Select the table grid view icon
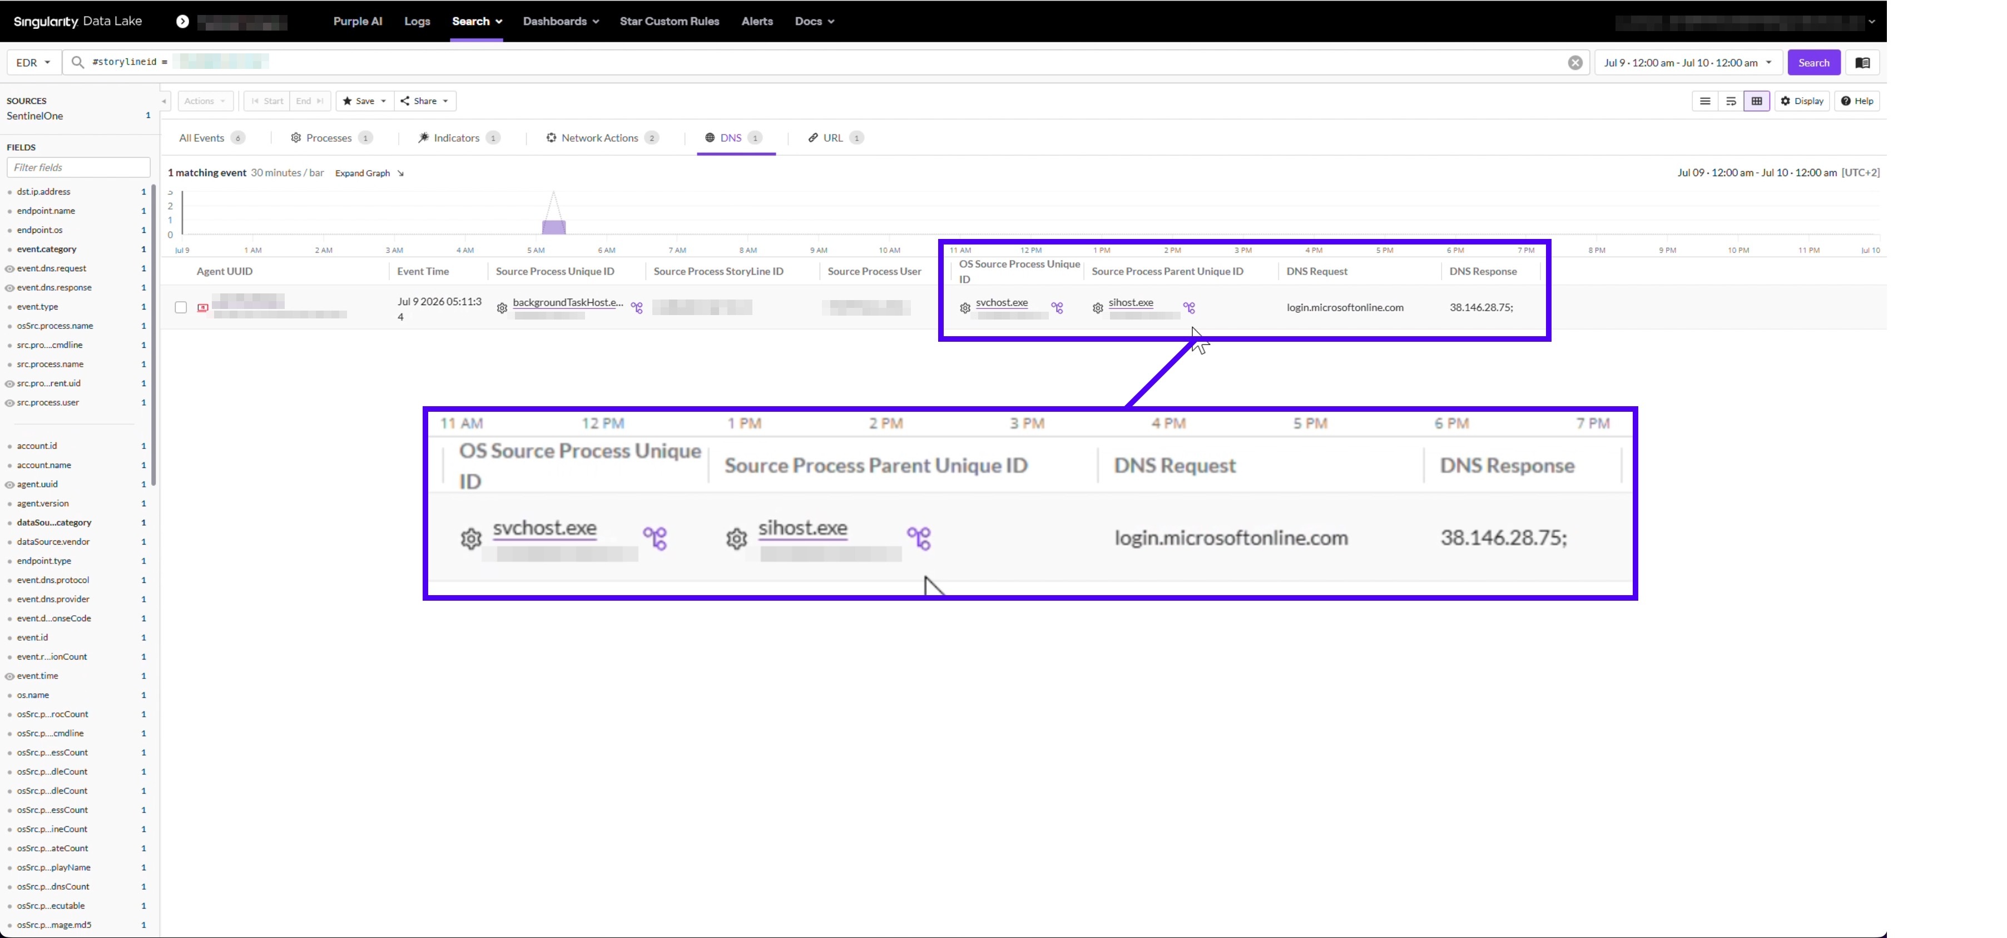 coord(1756,101)
